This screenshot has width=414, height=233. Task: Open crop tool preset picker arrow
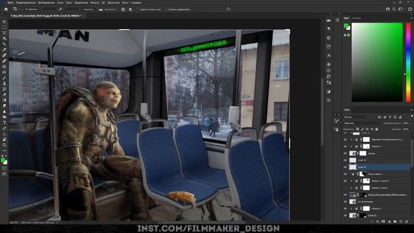pyautogui.click(x=19, y=9)
